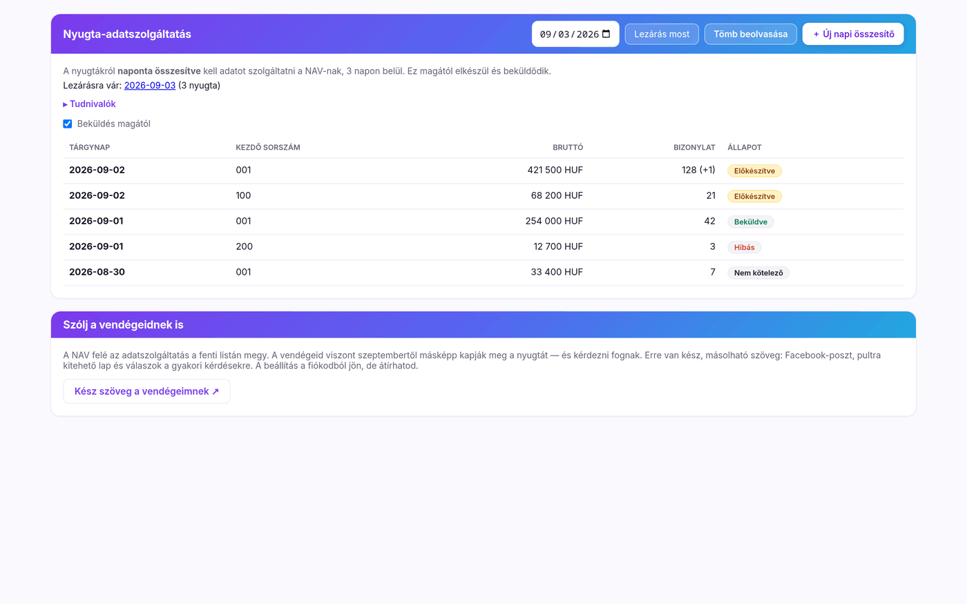This screenshot has height=604, width=967.
Task: Select the 421 500 HUF amount cell
Action: (x=555, y=170)
